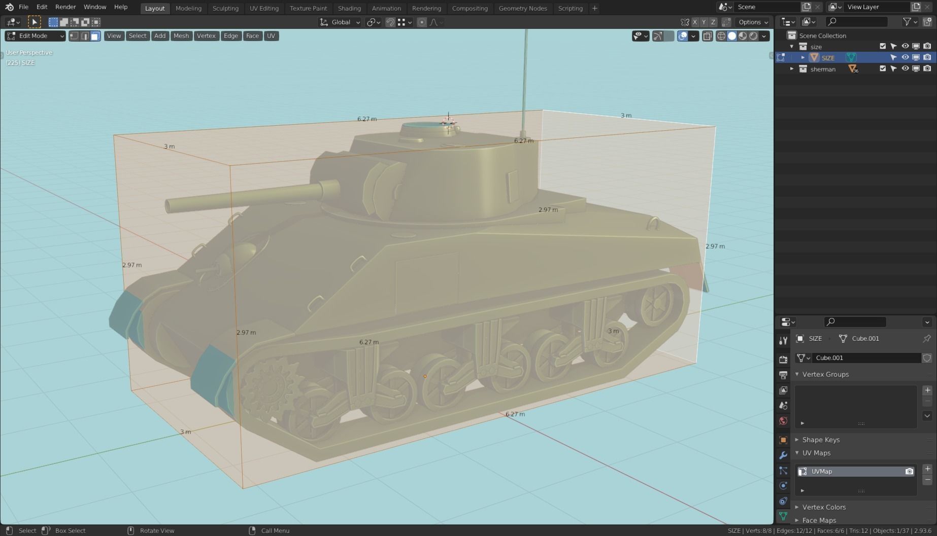Open the Render menu
The image size is (937, 536).
point(65,7)
